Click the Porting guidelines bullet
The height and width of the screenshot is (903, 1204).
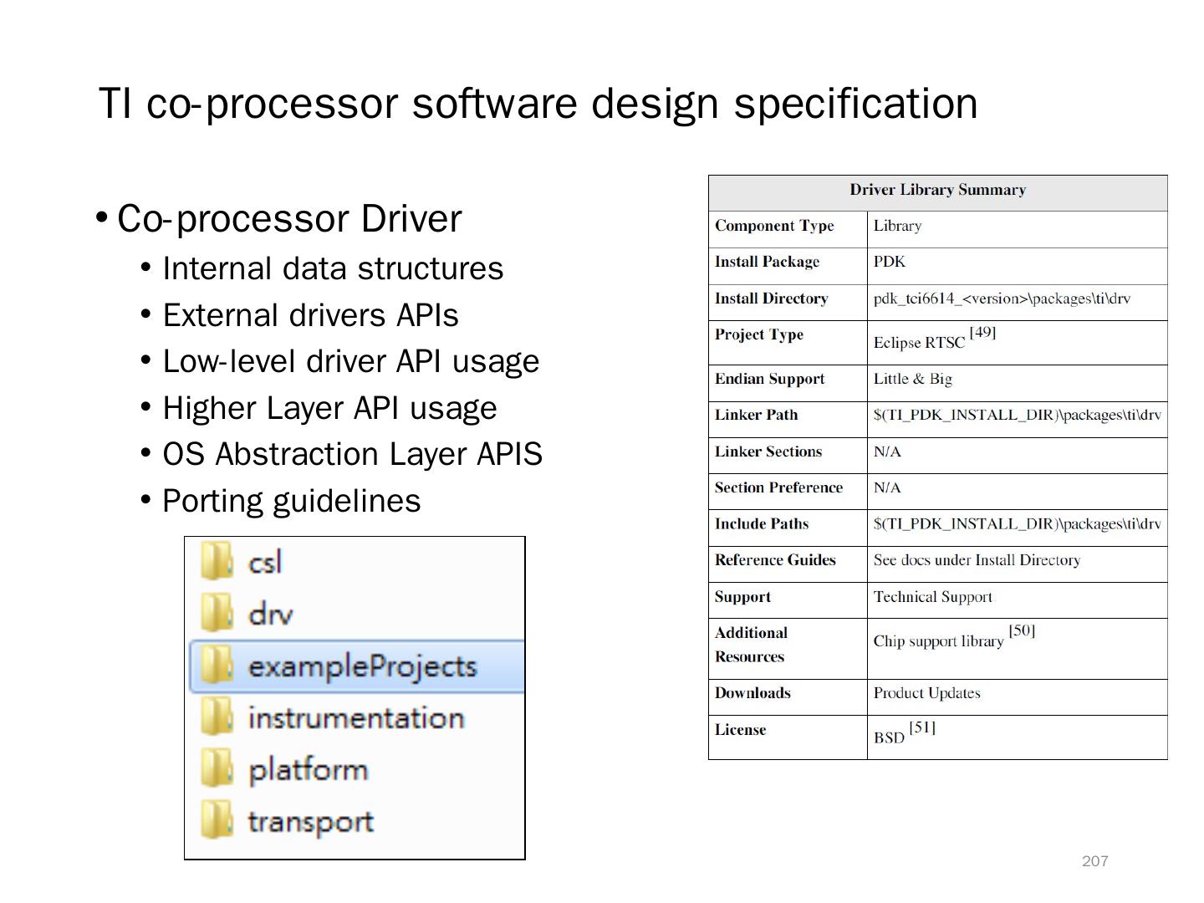click(x=291, y=501)
